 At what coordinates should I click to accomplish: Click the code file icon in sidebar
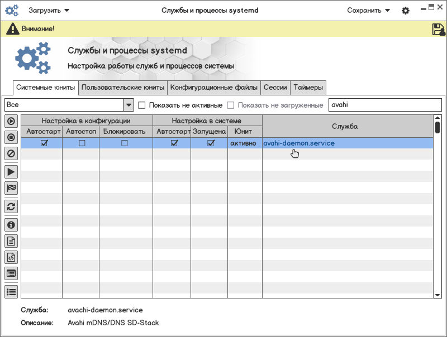(x=11, y=257)
